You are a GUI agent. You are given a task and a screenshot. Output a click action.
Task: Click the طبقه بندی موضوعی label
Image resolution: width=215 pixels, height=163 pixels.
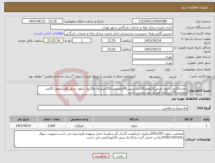196,69
